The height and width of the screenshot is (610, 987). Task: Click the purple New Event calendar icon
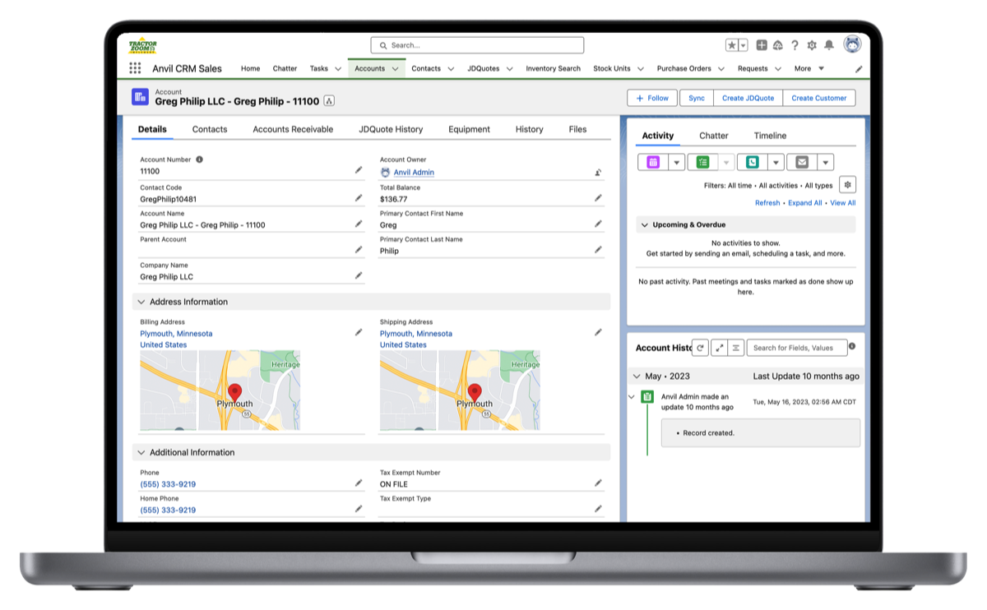tap(653, 162)
